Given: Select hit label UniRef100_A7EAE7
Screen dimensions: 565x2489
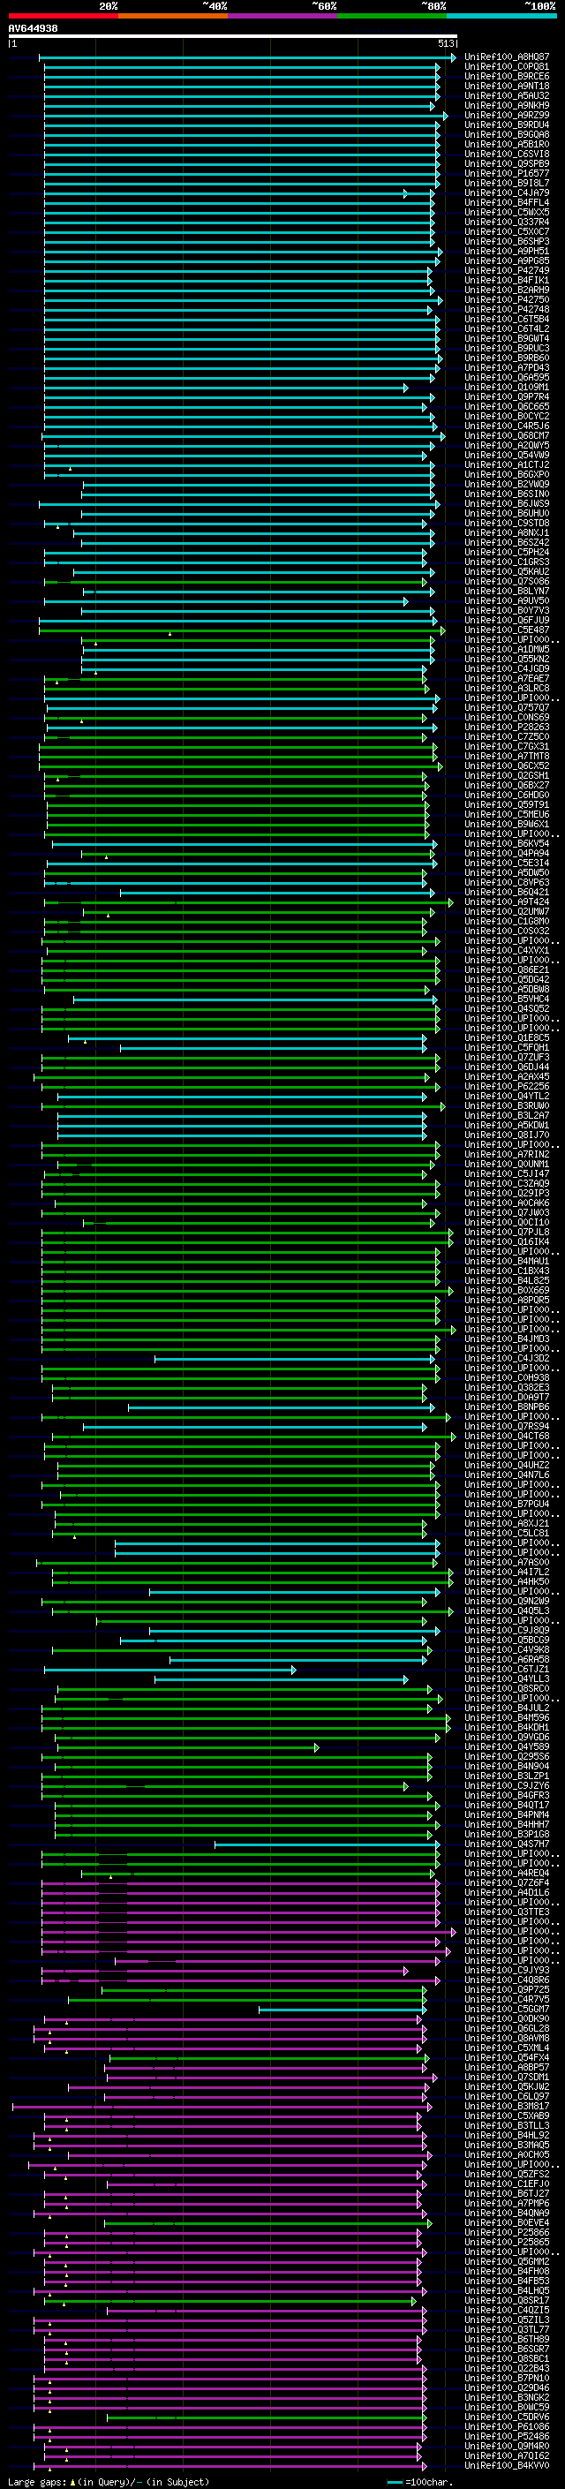Looking at the screenshot, I should coord(507,678).
